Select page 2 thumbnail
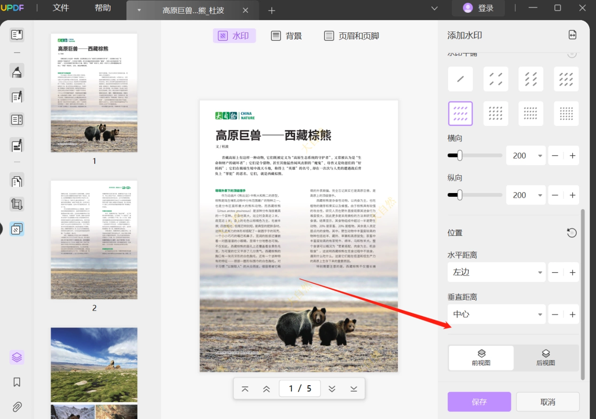 pos(94,240)
